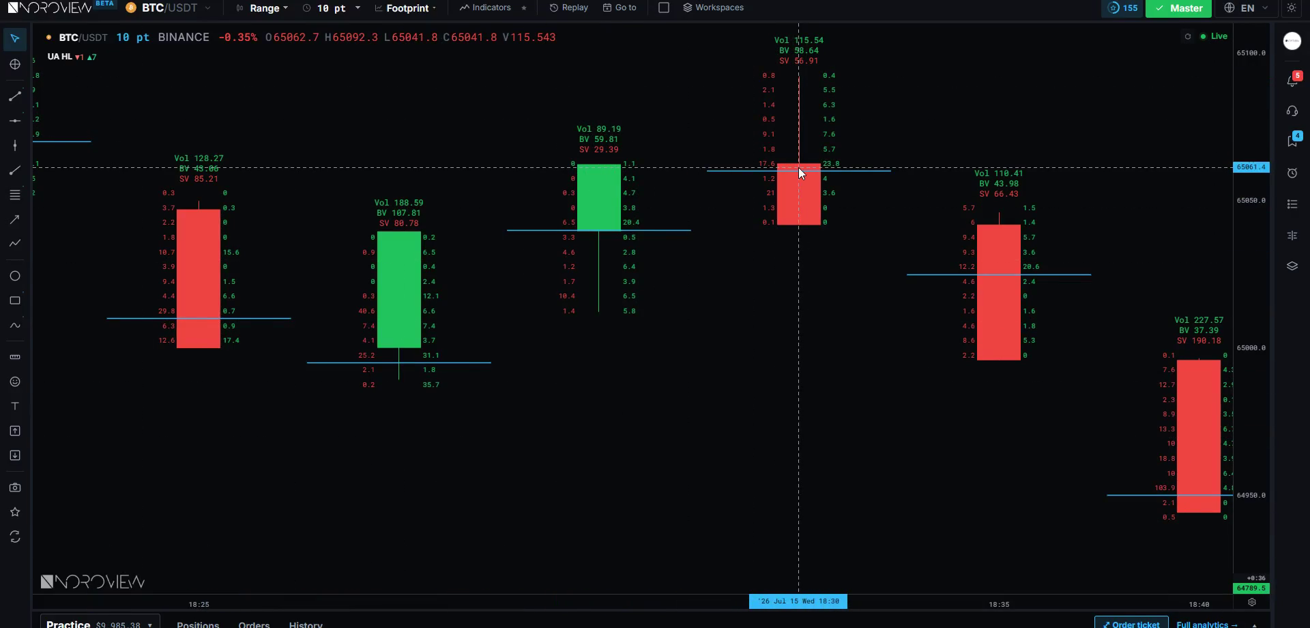Screen dimensions: 1310x628
Task: Select the ruler measure tool
Action: coord(15,357)
